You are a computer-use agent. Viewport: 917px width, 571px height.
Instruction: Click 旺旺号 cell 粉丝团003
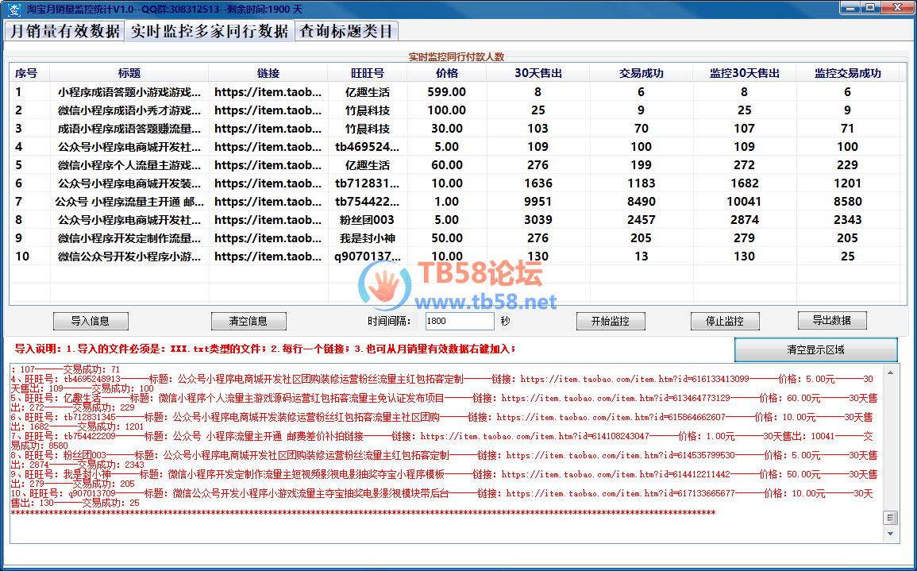click(368, 220)
